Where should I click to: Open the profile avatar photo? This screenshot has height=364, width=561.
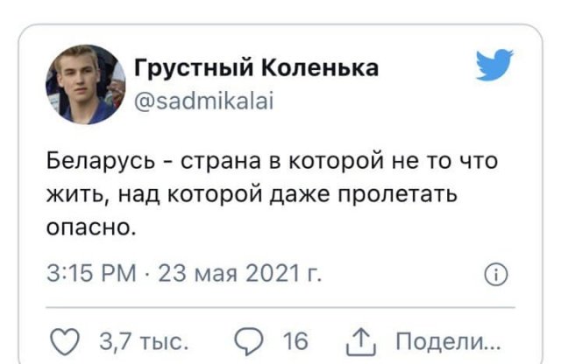click(x=85, y=85)
